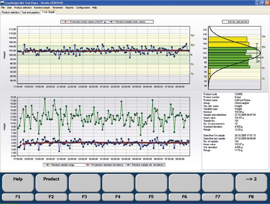Click the large Help soft key button

18,183
